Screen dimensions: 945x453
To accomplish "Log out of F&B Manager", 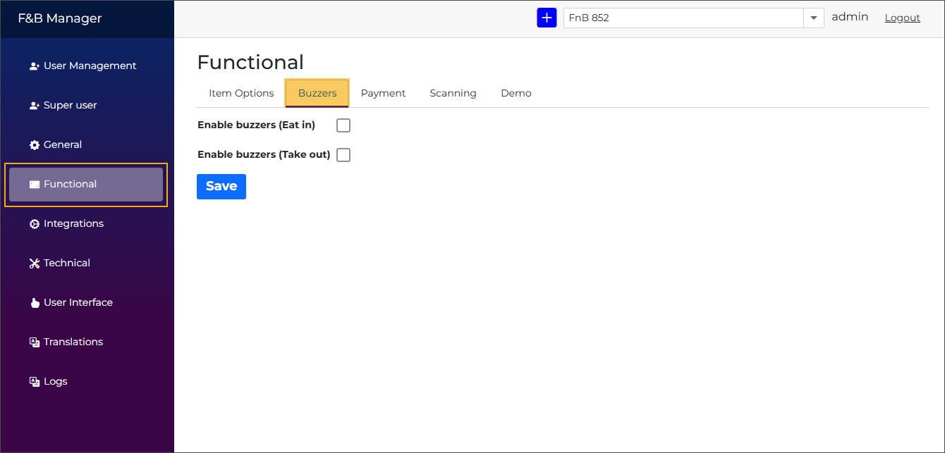I will point(902,18).
